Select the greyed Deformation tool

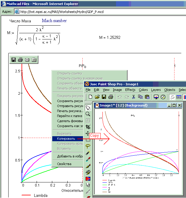88,120
